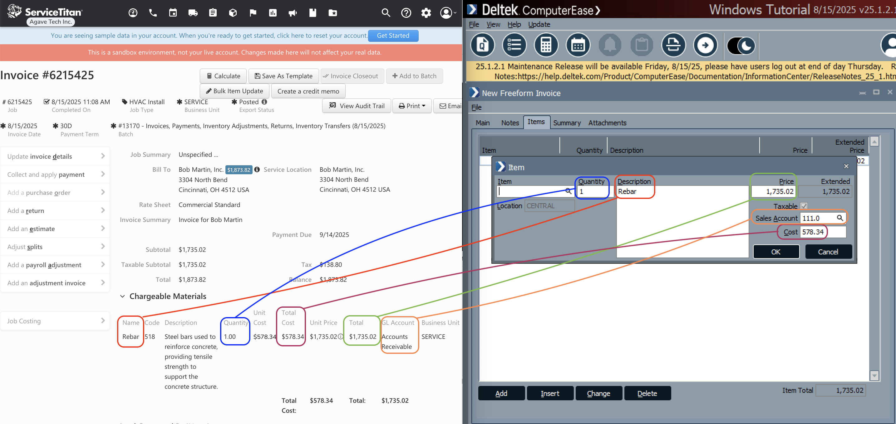This screenshot has height=424, width=896.
Task: Open the inventory box icon
Action: pyautogui.click(x=233, y=13)
